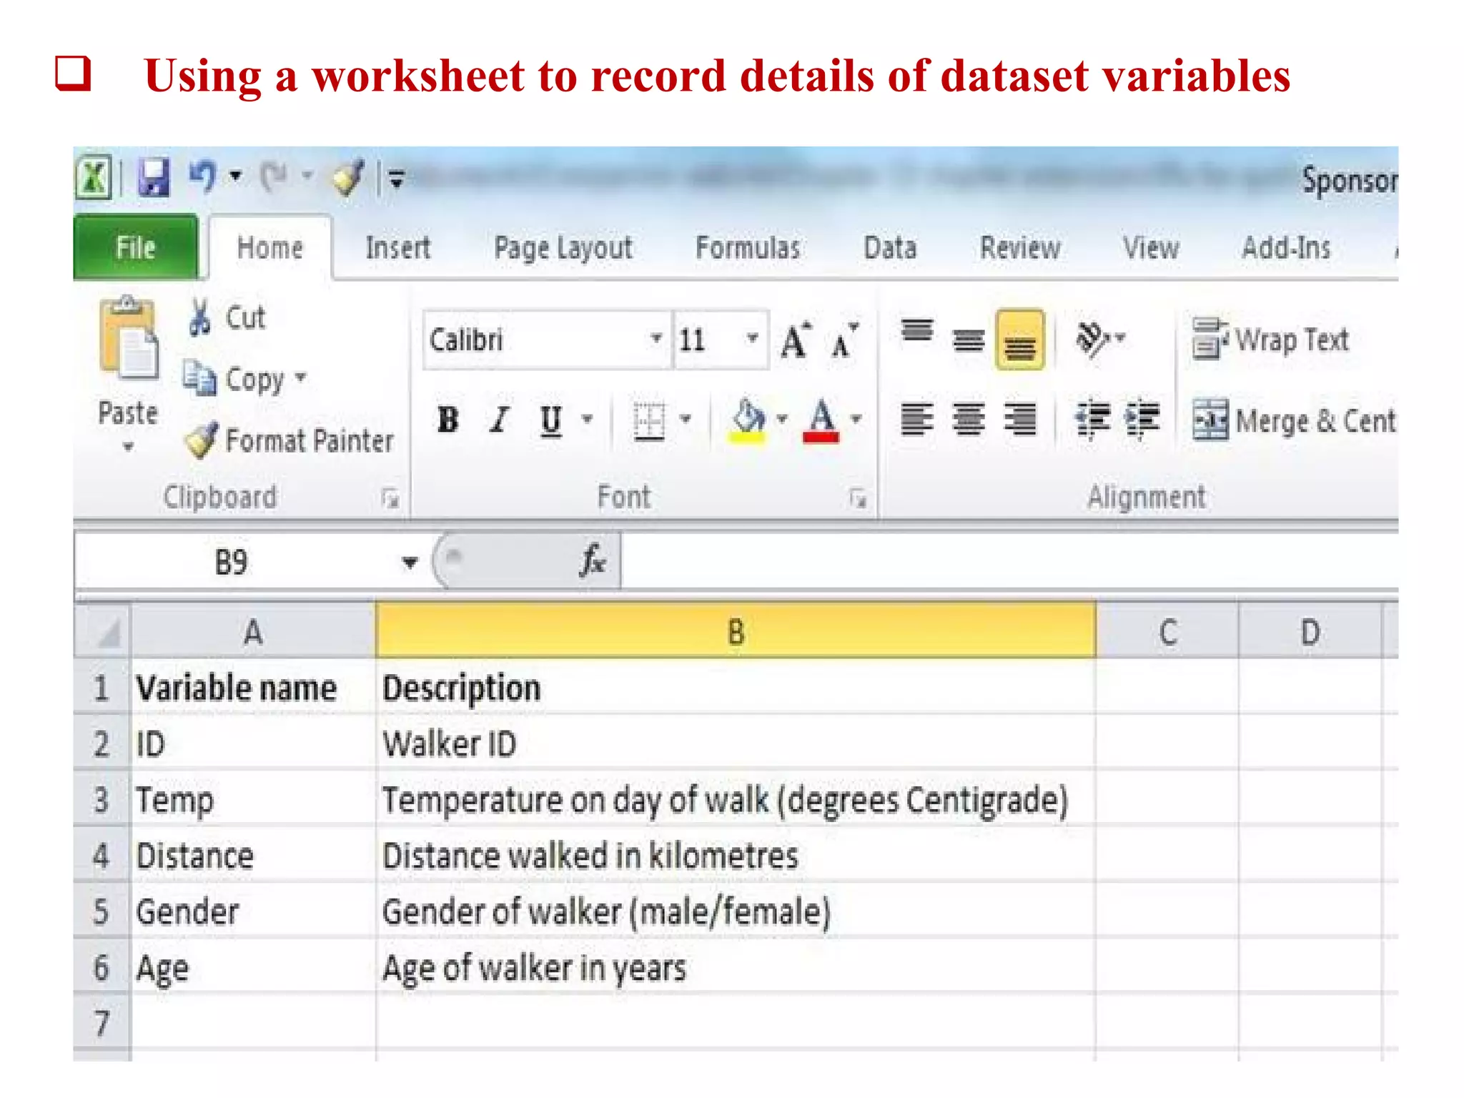Screen dimensions: 1464x1098
Task: Open the File tab
Action: tap(136, 247)
